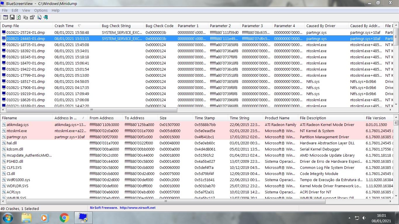
Task: Click the Find magnifier toolbar icon
Action: pos(39,17)
